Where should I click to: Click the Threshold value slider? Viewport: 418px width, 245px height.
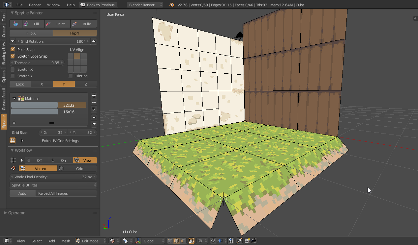[x=37, y=62]
